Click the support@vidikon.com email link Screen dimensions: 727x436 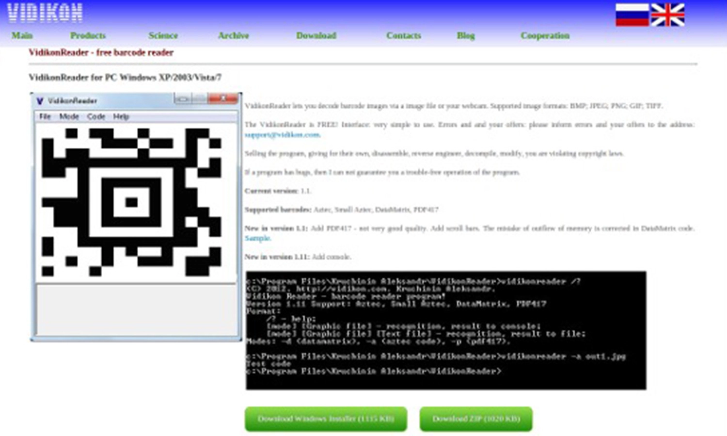(282, 135)
